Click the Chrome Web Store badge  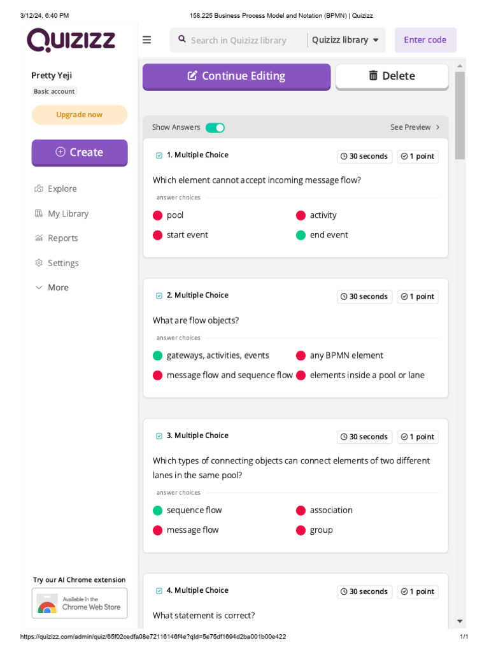click(x=80, y=603)
